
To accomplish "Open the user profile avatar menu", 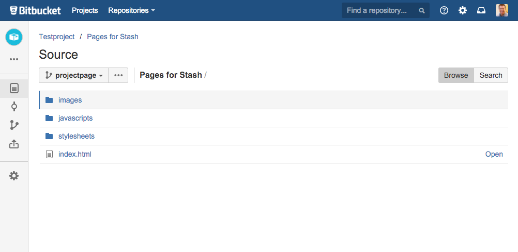I will [502, 10].
